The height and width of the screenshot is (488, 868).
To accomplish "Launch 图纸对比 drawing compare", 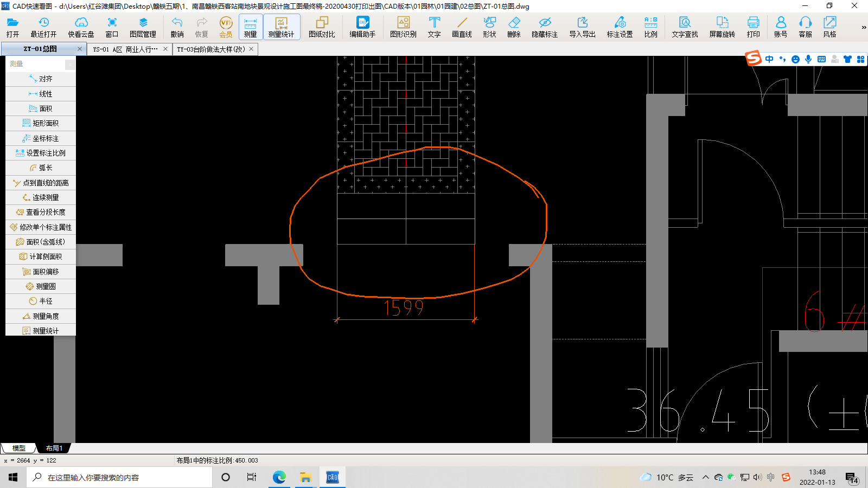I will click(x=322, y=27).
